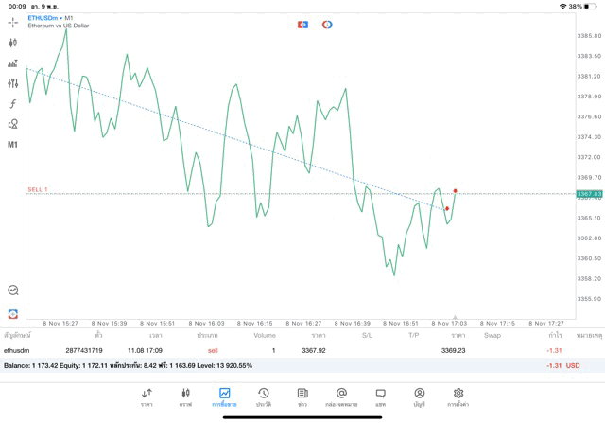Change the chart type via candlestick icon
The width and height of the screenshot is (605, 423).
pos(13,43)
